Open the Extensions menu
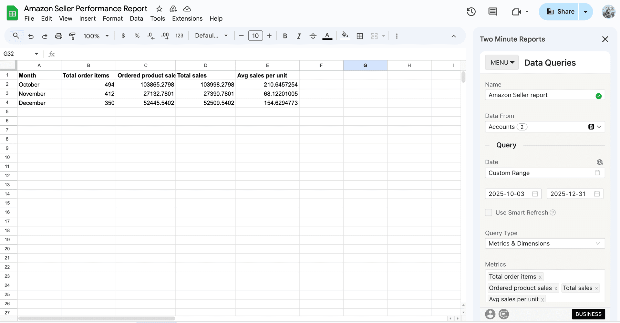The image size is (620, 323). (x=187, y=18)
